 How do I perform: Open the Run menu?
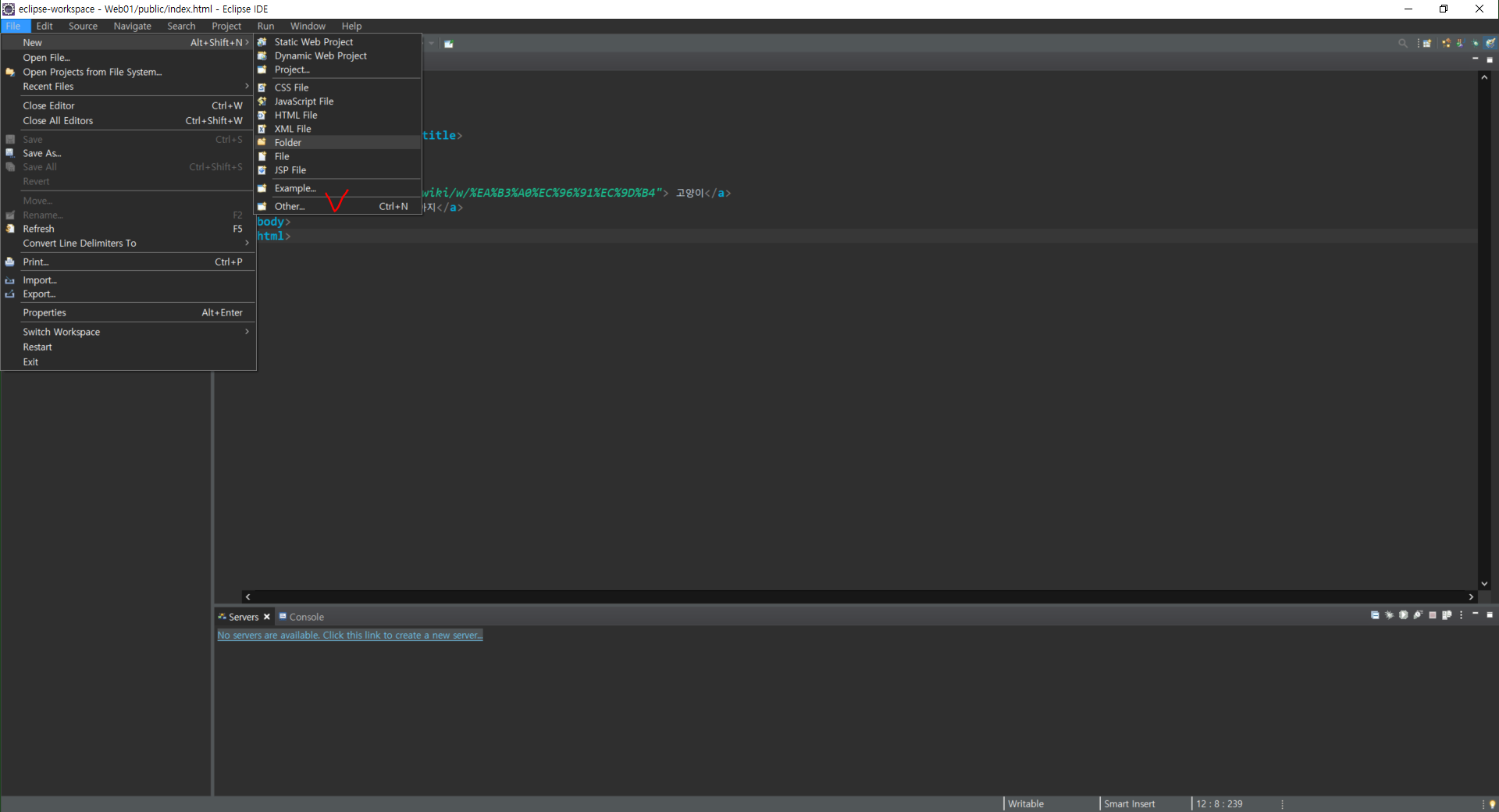point(265,27)
